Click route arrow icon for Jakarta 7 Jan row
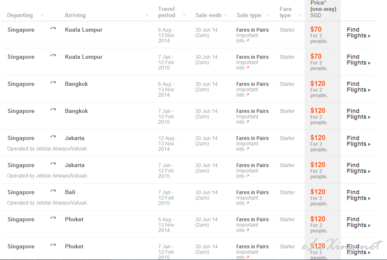 coord(53,165)
